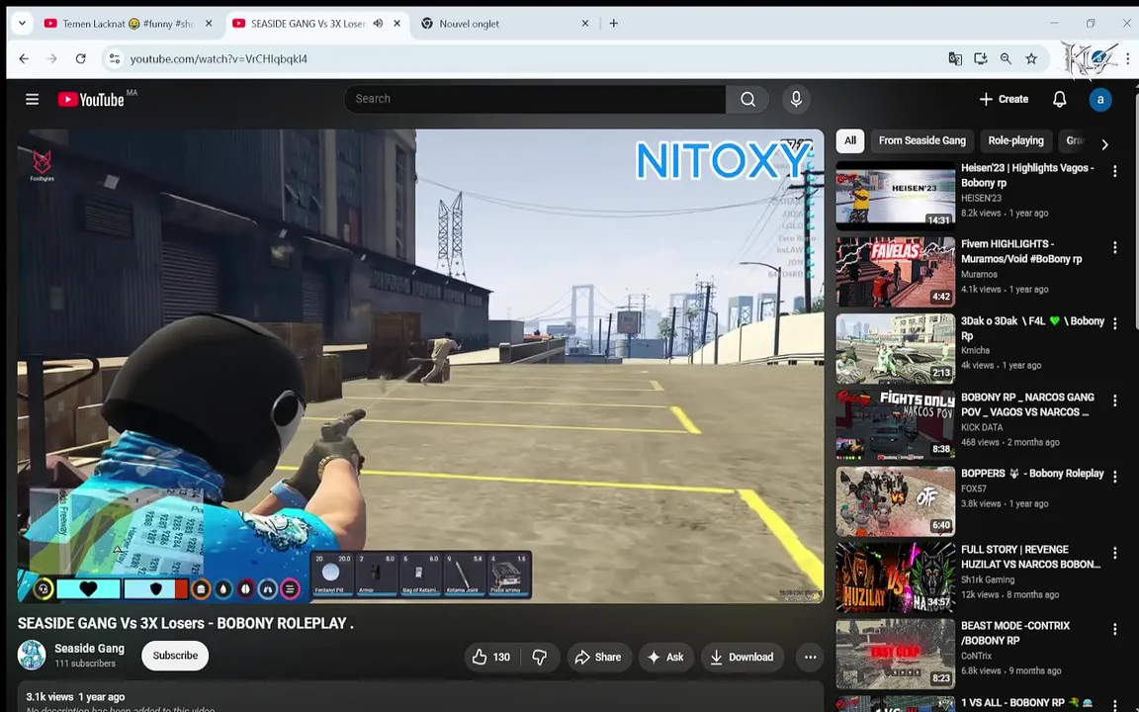The image size is (1139, 712).
Task: Open options for Fivem HIGHLIGHTS video
Action: (1114, 247)
